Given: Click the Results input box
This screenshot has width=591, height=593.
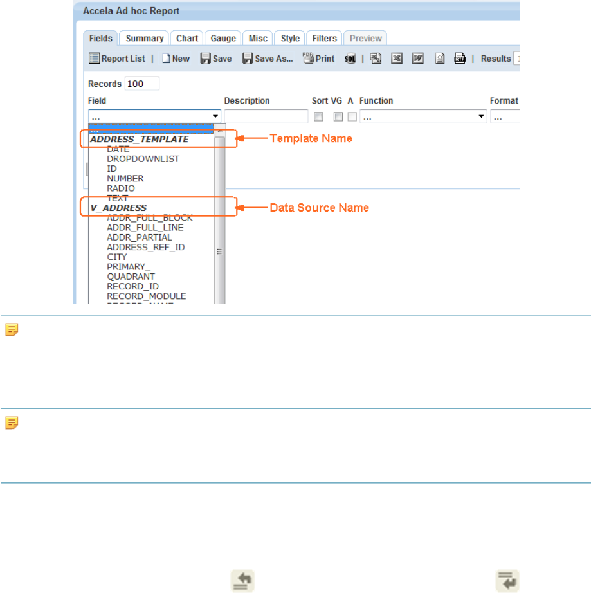Looking at the screenshot, I should (516, 59).
